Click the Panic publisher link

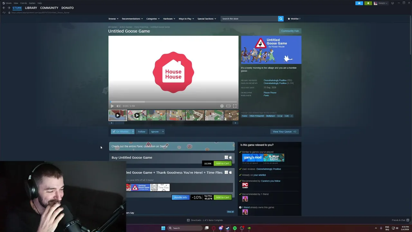(x=266, y=95)
